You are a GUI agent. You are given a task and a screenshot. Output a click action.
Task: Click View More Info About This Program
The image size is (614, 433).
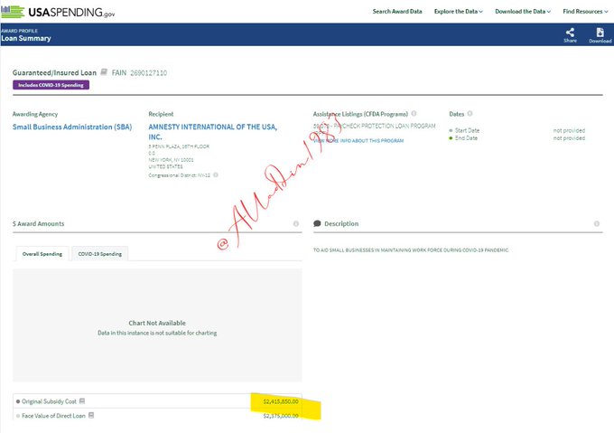(x=359, y=140)
